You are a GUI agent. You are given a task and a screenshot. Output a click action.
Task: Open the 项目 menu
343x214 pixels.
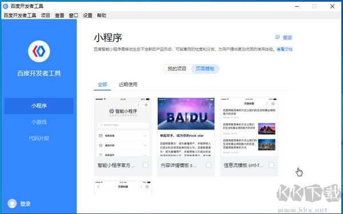click(46, 15)
